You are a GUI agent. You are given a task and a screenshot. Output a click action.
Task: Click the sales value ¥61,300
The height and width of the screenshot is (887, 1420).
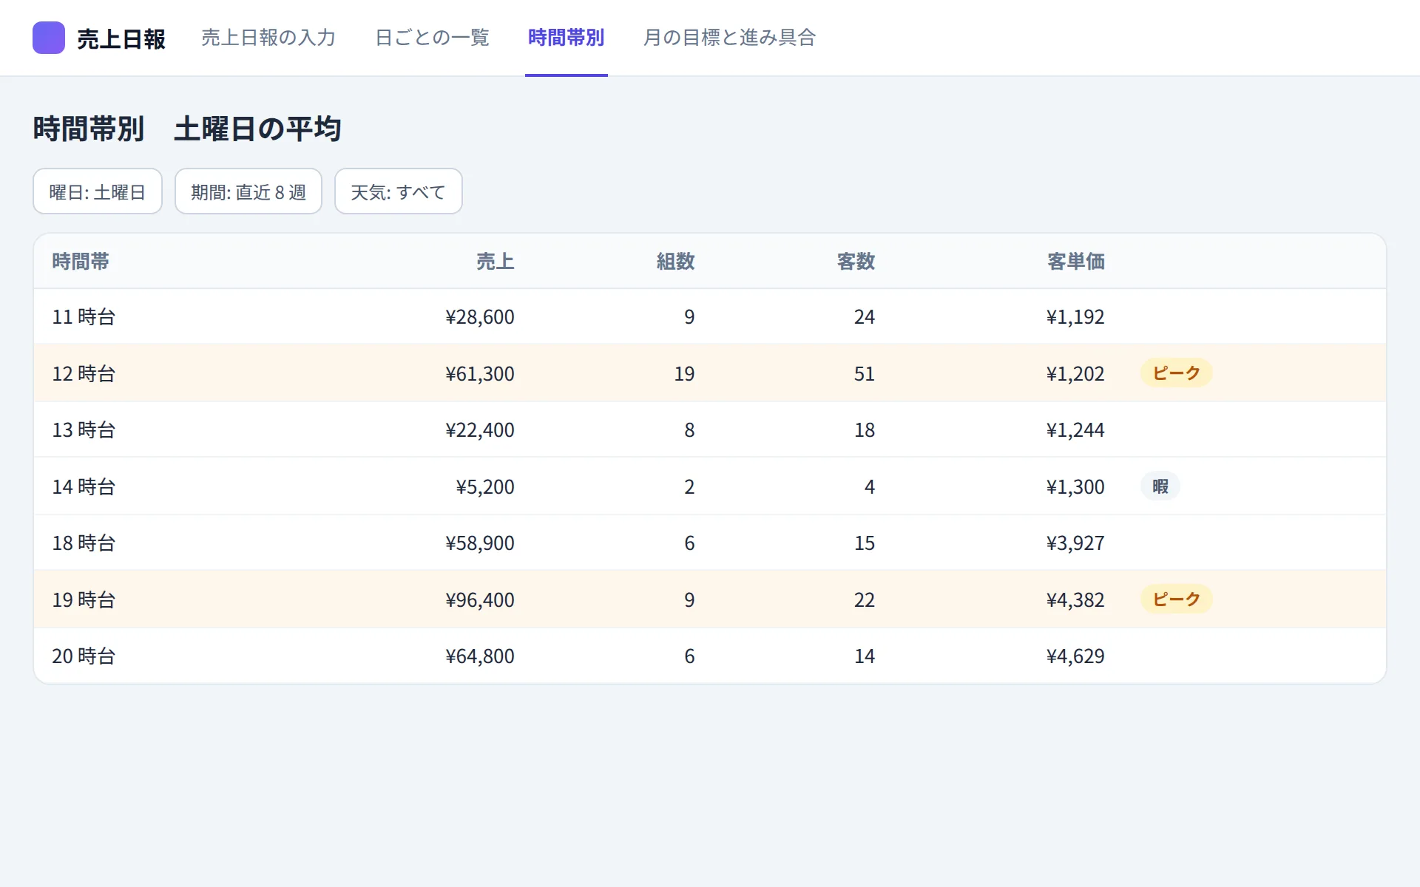pyautogui.click(x=480, y=374)
